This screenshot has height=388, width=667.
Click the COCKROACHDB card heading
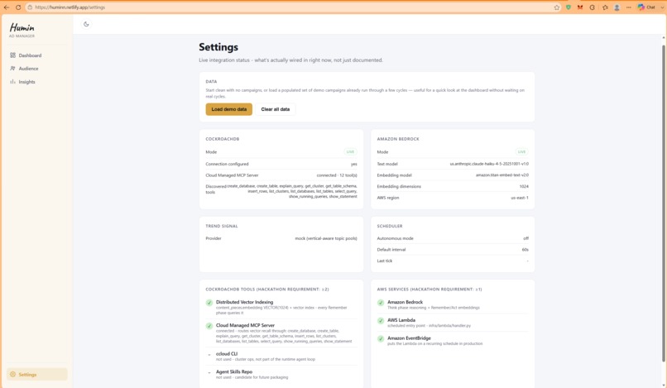click(x=223, y=139)
